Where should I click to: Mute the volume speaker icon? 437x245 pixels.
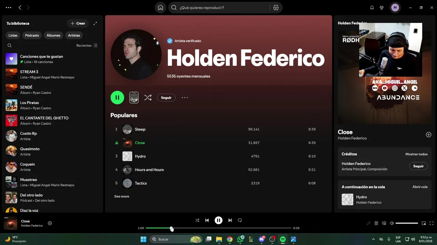[x=392, y=223]
